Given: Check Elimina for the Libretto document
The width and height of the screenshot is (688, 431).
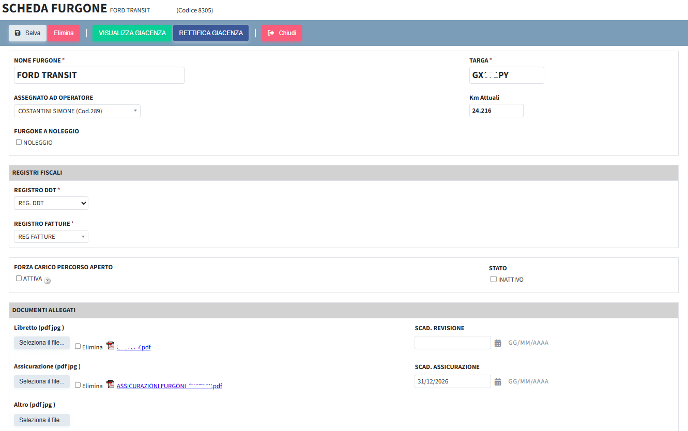Looking at the screenshot, I should pos(78,347).
